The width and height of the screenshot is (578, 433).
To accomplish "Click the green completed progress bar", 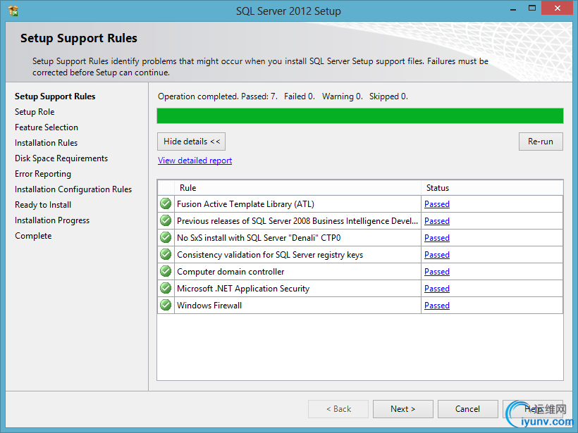I will click(360, 115).
